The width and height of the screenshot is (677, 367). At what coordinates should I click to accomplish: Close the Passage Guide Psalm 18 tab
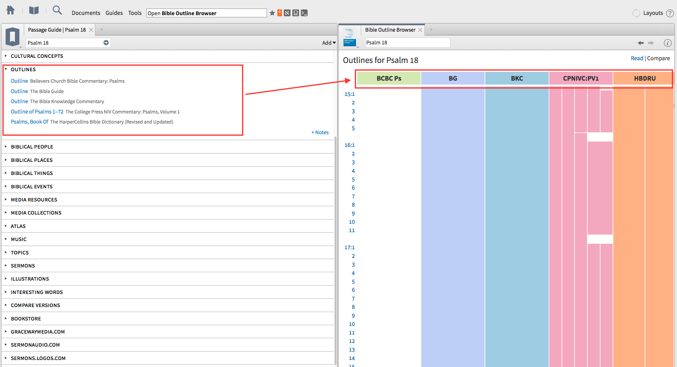tap(91, 30)
